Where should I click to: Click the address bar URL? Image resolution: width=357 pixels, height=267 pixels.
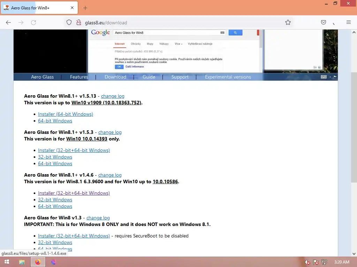(x=106, y=23)
